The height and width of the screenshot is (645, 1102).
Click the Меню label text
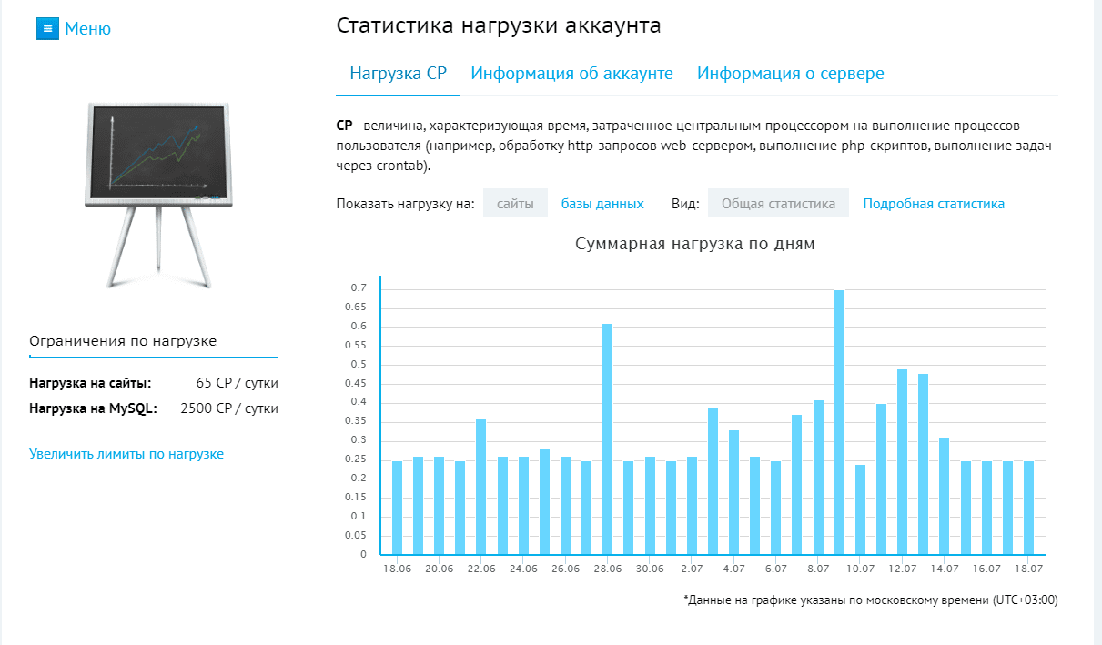[87, 29]
